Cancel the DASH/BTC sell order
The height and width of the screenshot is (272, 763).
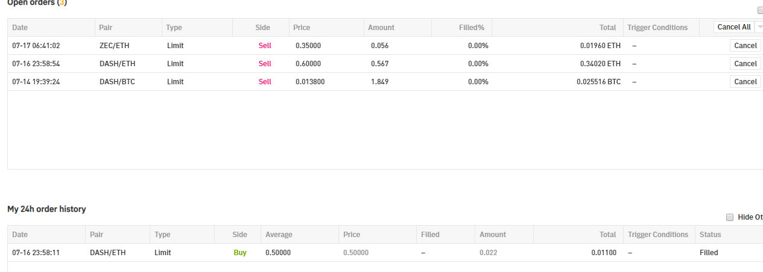click(x=745, y=82)
